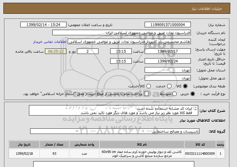Screen dimensions: 237x167
Task: Click the price validity date 1399/02/24
Action: point(168,61)
